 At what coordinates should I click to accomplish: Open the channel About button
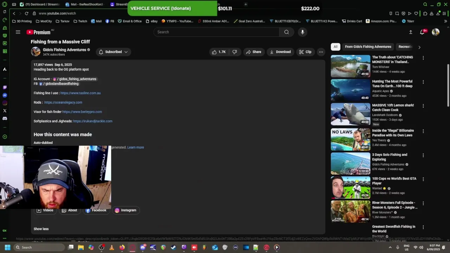pyautogui.click(x=69, y=210)
